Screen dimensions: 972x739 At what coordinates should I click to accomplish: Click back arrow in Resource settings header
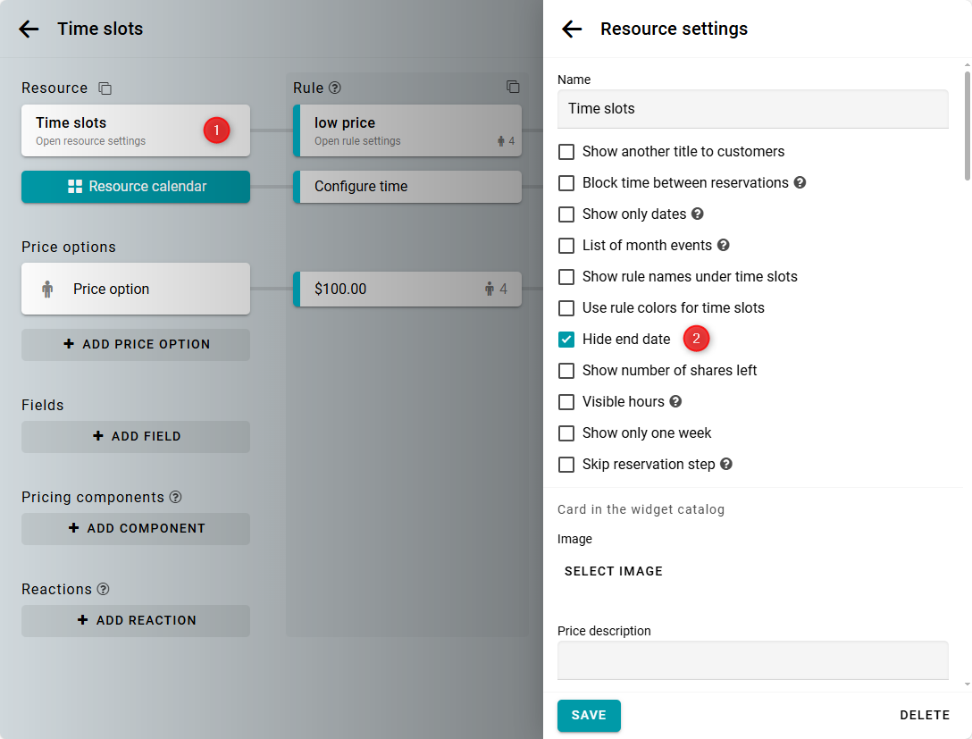pyautogui.click(x=572, y=29)
